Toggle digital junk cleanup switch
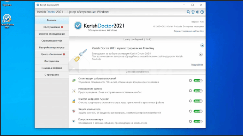Screen dimensions: 243x136 [198, 101]
